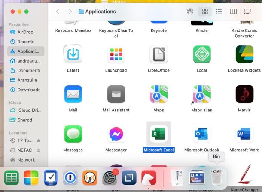Switch to icon grid view
Screen dimensions: 262x192
(x=205, y=12)
